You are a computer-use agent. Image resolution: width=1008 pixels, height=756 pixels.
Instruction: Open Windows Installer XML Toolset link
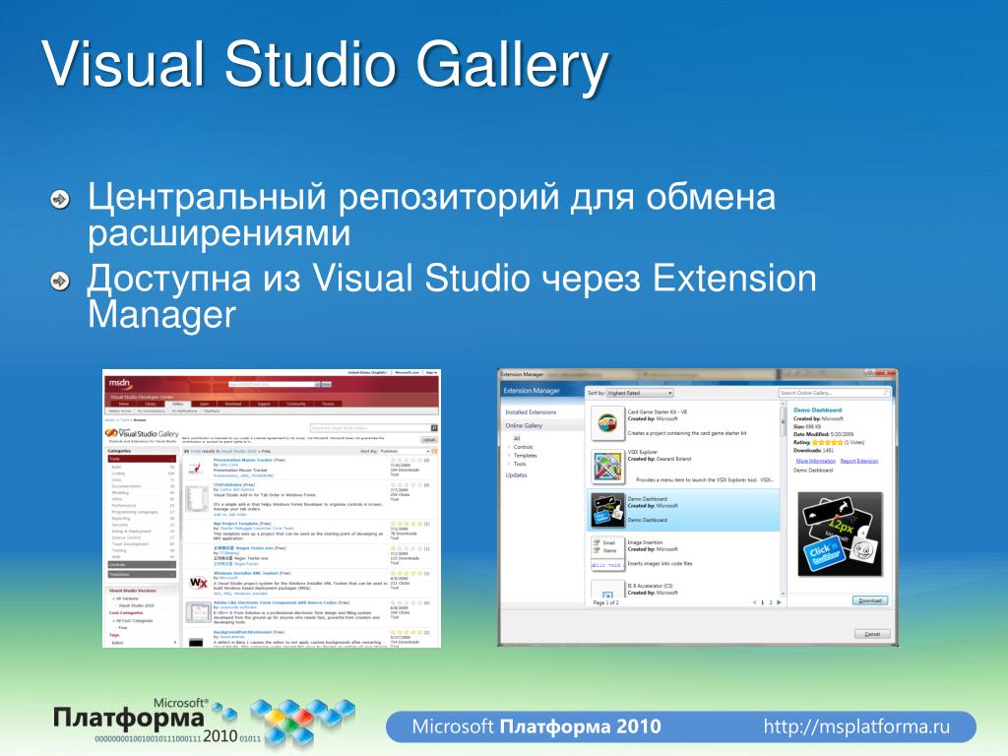tap(245, 573)
